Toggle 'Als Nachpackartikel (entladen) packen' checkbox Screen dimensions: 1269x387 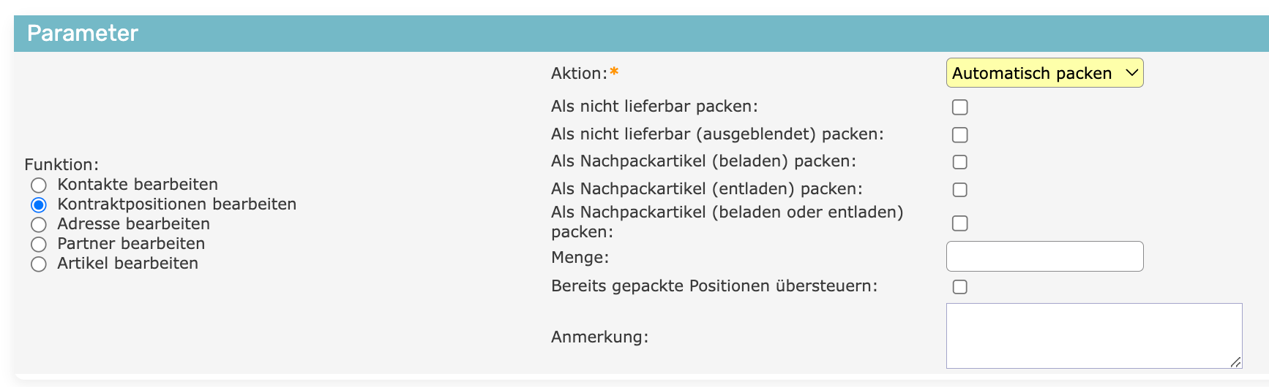pyautogui.click(x=959, y=190)
